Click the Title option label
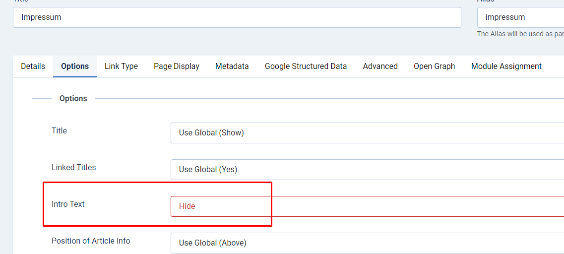The height and width of the screenshot is (254, 564). pyautogui.click(x=59, y=131)
